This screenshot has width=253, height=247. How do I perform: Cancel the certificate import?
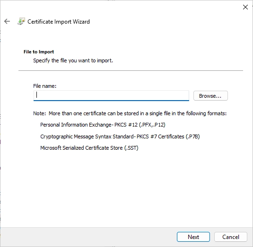pyautogui.click(x=231, y=237)
